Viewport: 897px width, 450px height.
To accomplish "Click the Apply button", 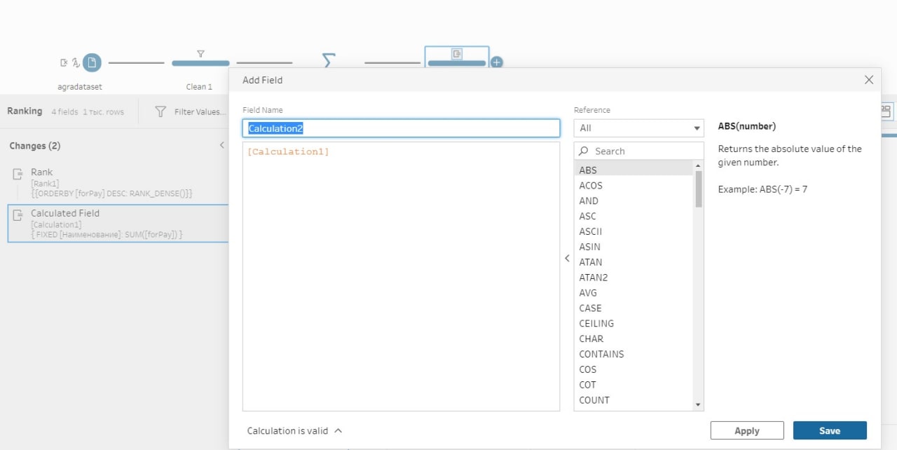I will (x=746, y=430).
